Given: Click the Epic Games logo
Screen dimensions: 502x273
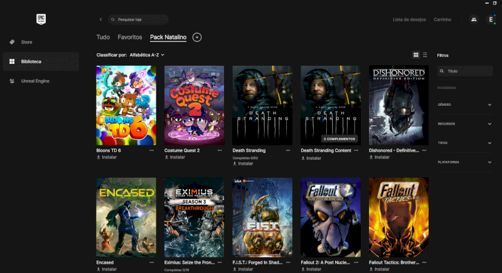Looking at the screenshot, I should point(41,19).
